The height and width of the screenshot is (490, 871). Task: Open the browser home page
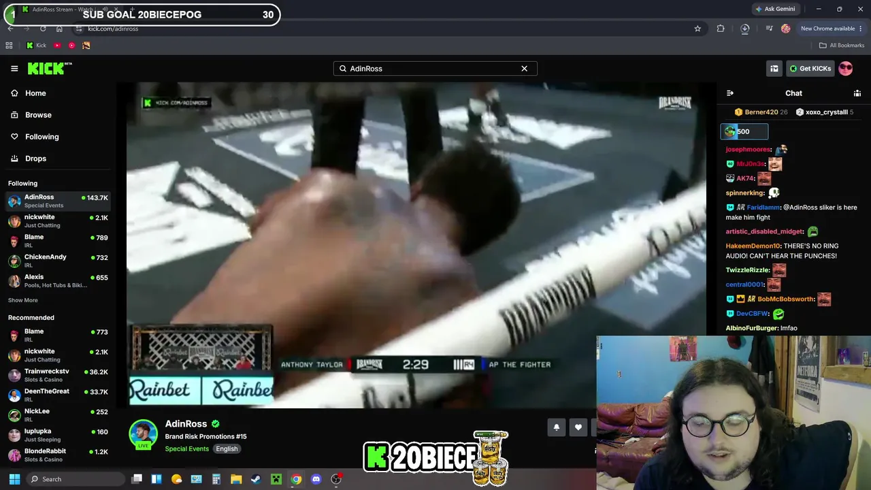59,29
